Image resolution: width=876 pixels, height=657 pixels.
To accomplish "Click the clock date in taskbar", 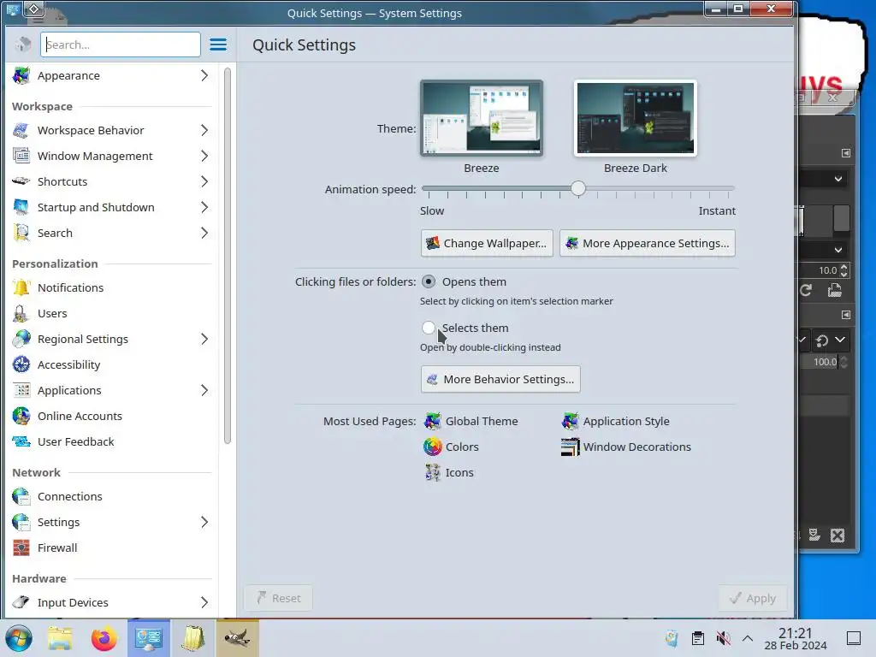I will [796, 646].
